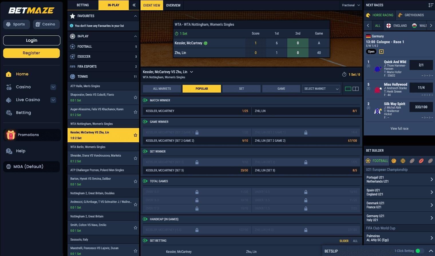Show more countries with right arrow
Viewport: 435px width, 256px height.
pyautogui.click(x=431, y=26)
